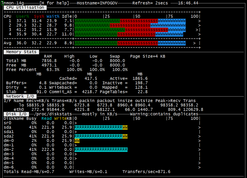The width and height of the screenshot is (247, 178).
Task: Click the Writes-MB/s=0.1 text
Action: [x=88, y=172]
